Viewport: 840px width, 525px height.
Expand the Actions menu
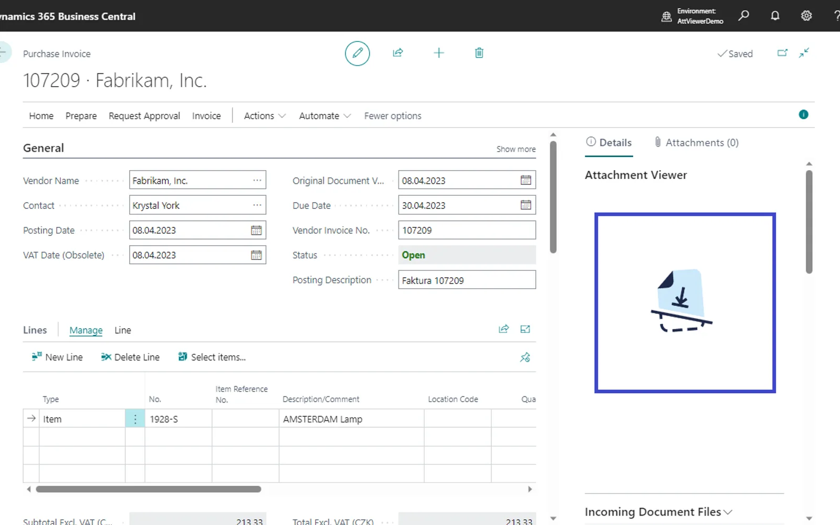tap(265, 116)
